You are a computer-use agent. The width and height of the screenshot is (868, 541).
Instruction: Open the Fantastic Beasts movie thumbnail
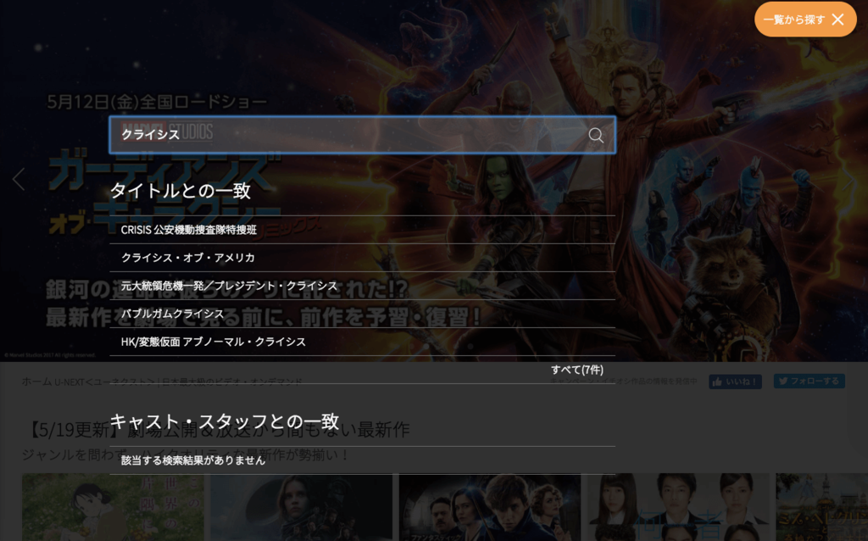pos(490,507)
